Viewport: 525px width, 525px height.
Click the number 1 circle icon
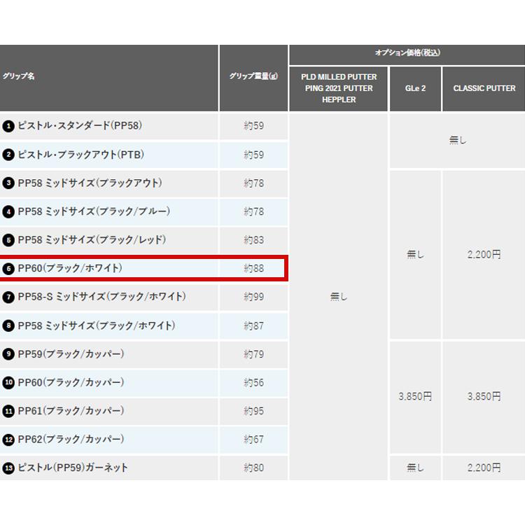click(x=8, y=126)
